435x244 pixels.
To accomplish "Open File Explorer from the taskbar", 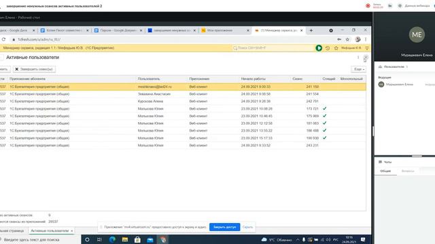I will (x=125, y=239).
